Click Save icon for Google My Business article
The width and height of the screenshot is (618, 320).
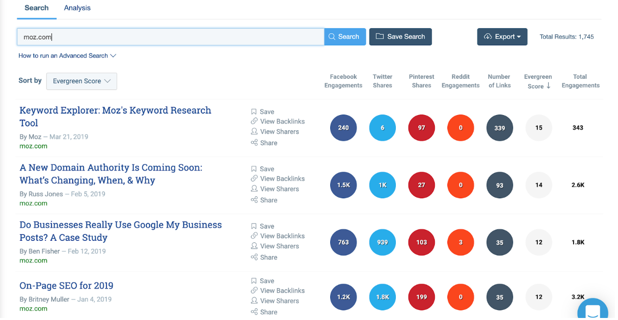254,226
